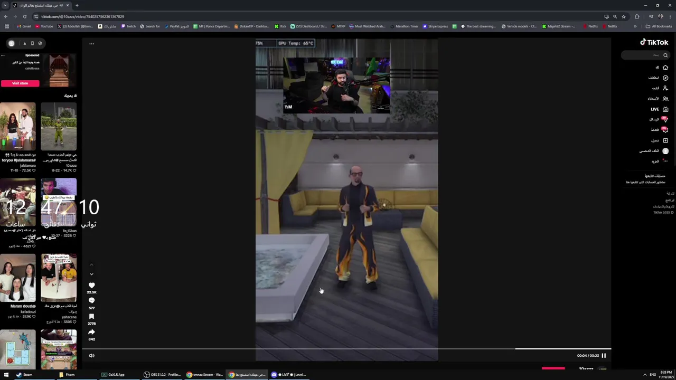Save video with the bookmark icon
The width and height of the screenshot is (676, 380).
point(91,317)
